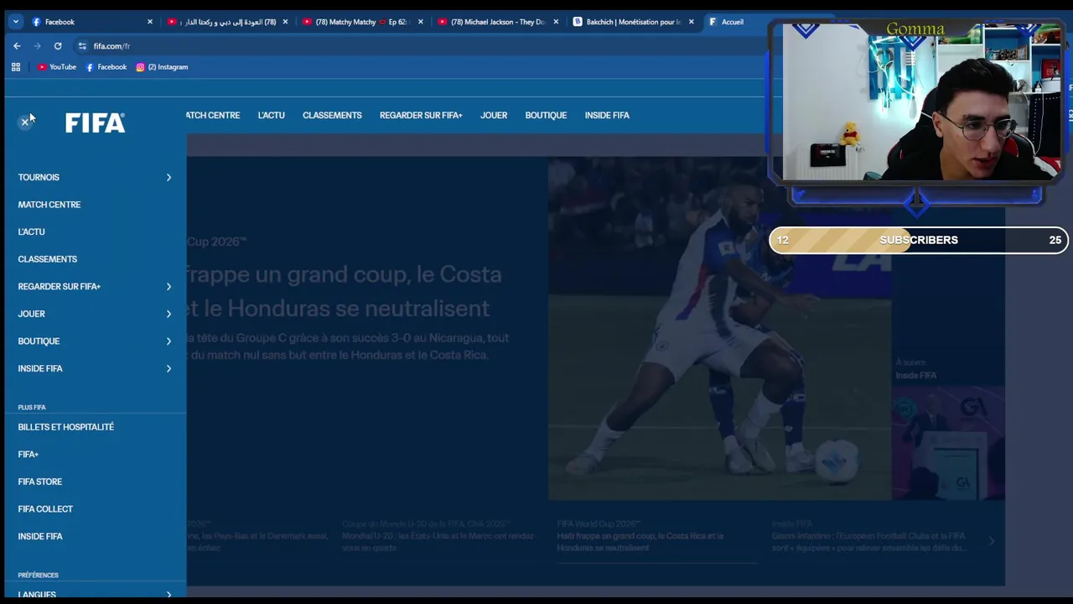Go back with the browser back arrow

(17, 46)
